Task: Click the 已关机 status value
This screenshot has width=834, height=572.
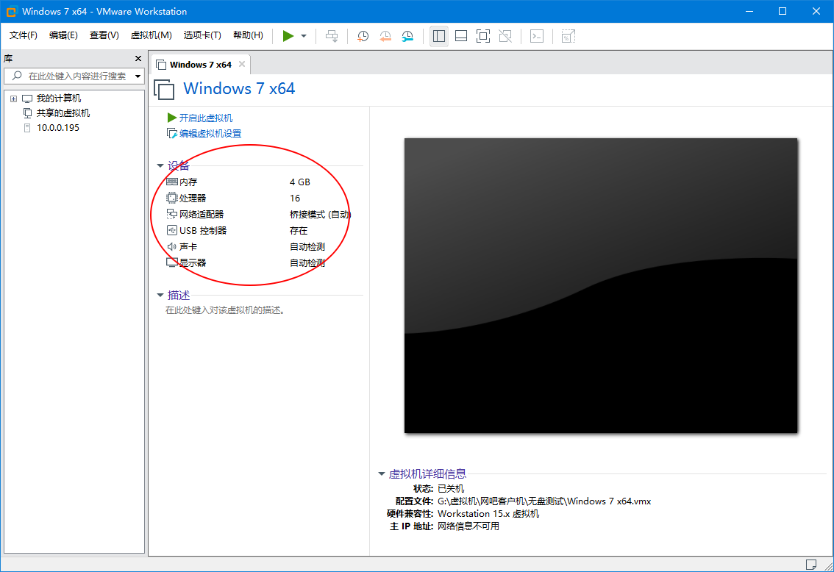Action: pos(451,488)
